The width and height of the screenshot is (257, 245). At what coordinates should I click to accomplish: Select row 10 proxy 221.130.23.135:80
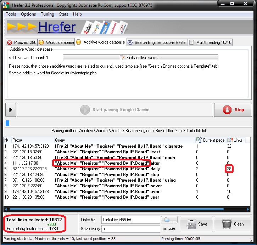pyautogui.click(x=127, y=197)
